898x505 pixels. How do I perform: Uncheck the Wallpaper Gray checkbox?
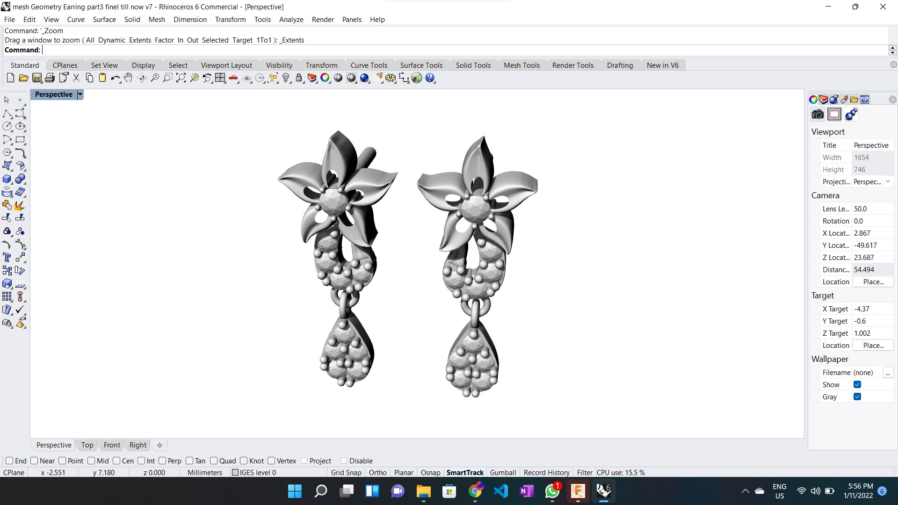point(857,397)
